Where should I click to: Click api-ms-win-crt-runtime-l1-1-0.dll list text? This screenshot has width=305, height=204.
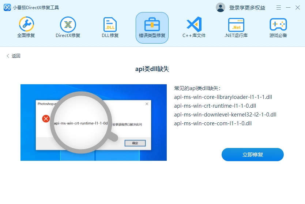(x=215, y=106)
